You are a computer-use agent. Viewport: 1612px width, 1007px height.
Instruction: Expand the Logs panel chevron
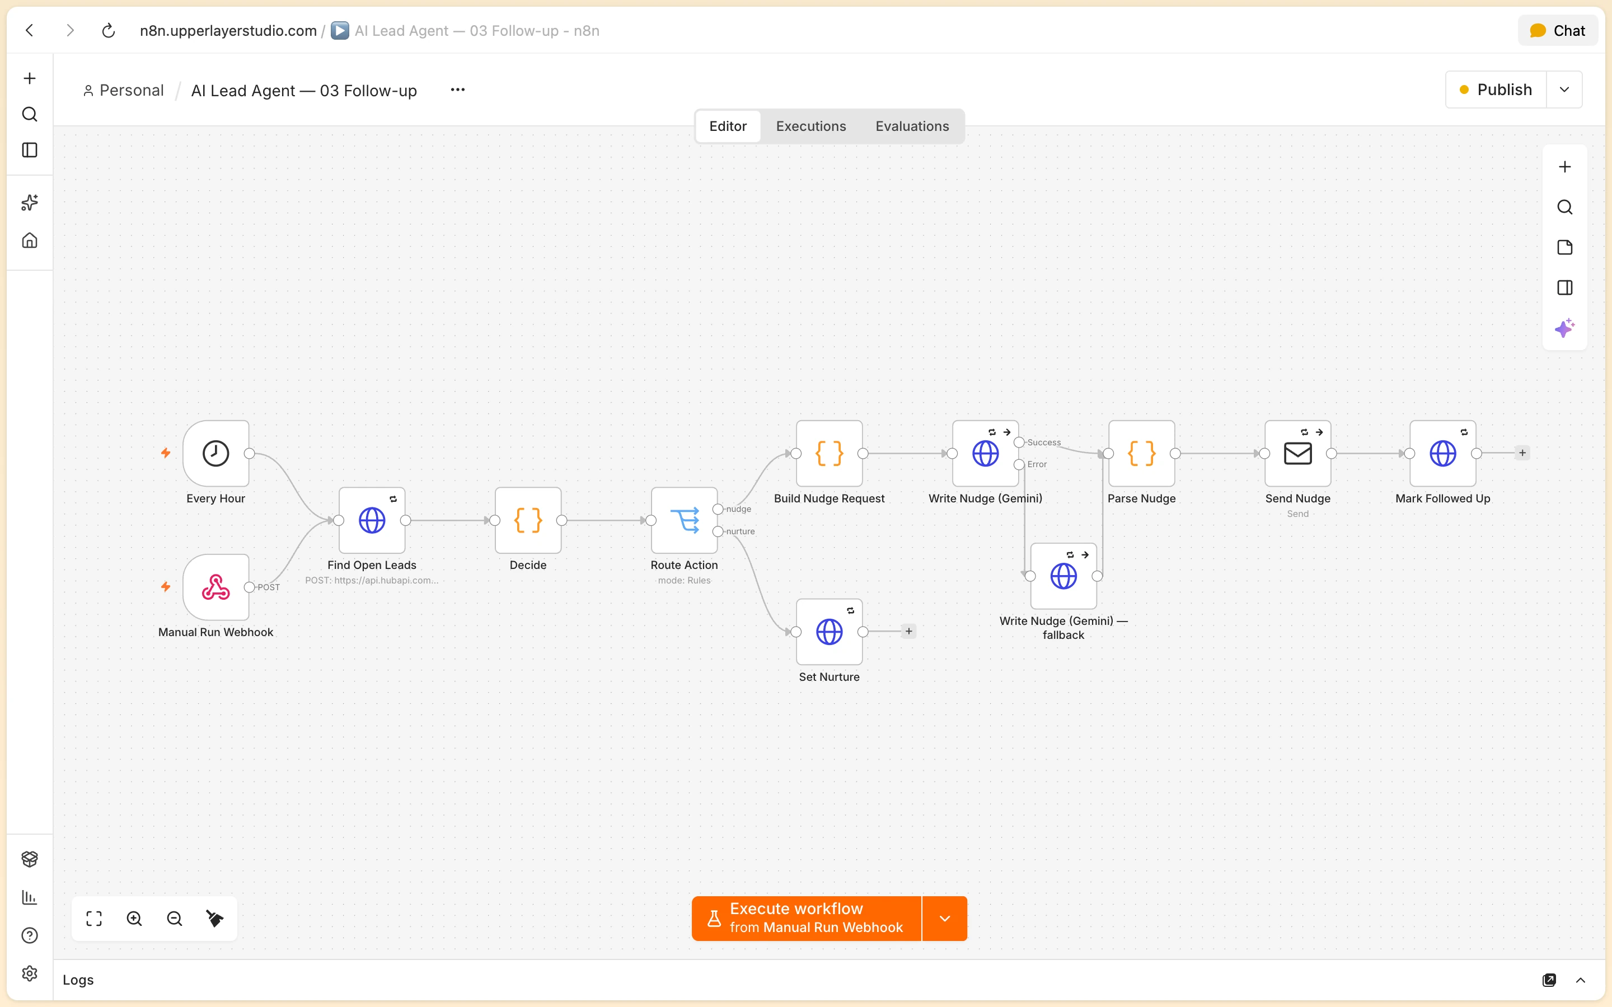1581,980
